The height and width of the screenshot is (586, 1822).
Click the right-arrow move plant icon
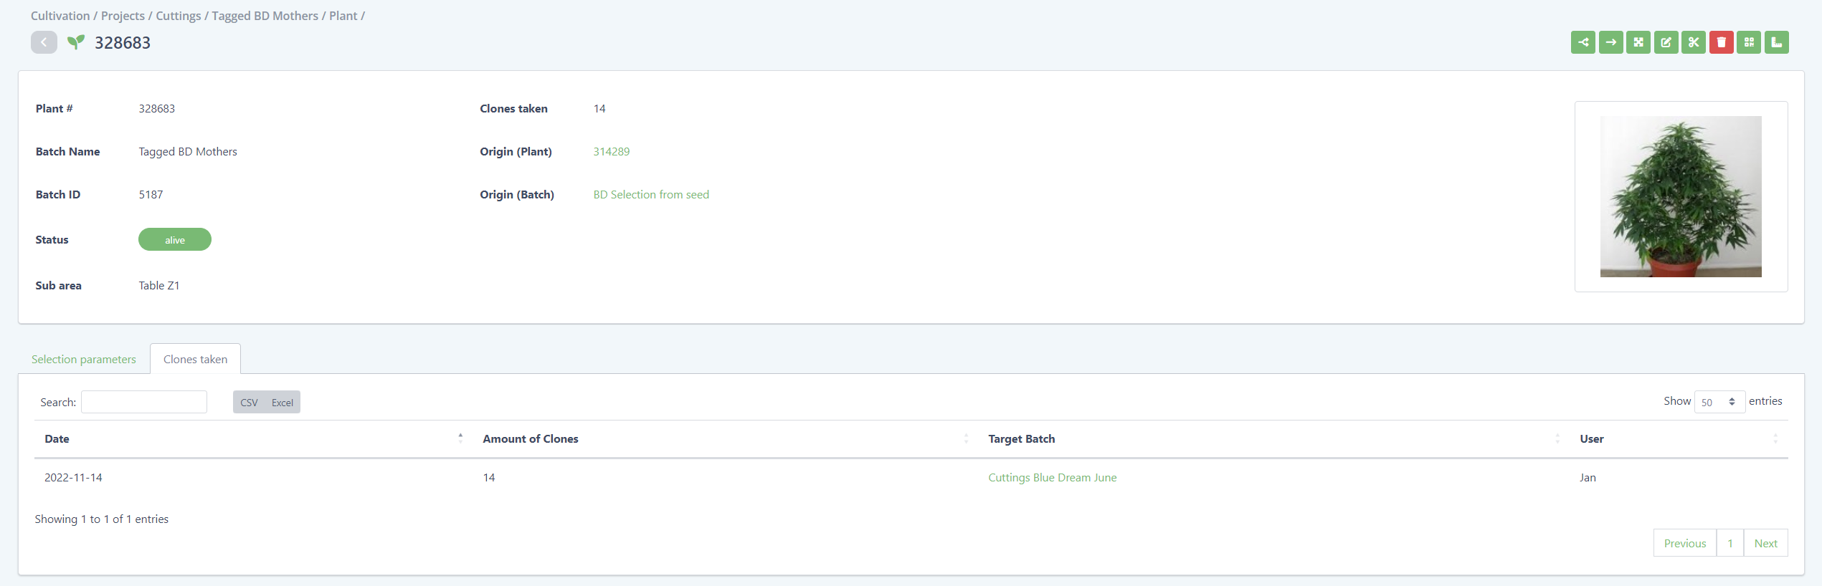point(1610,42)
